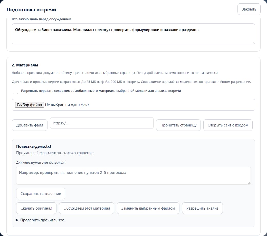Image resolution: width=267 pixels, height=236 pixels.
Task: Click the section heading 2. Материалы
Action: tap(25, 65)
